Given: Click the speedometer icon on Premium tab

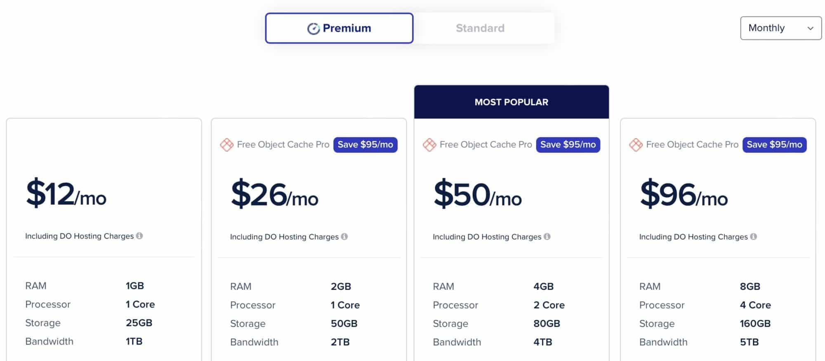Looking at the screenshot, I should point(313,28).
